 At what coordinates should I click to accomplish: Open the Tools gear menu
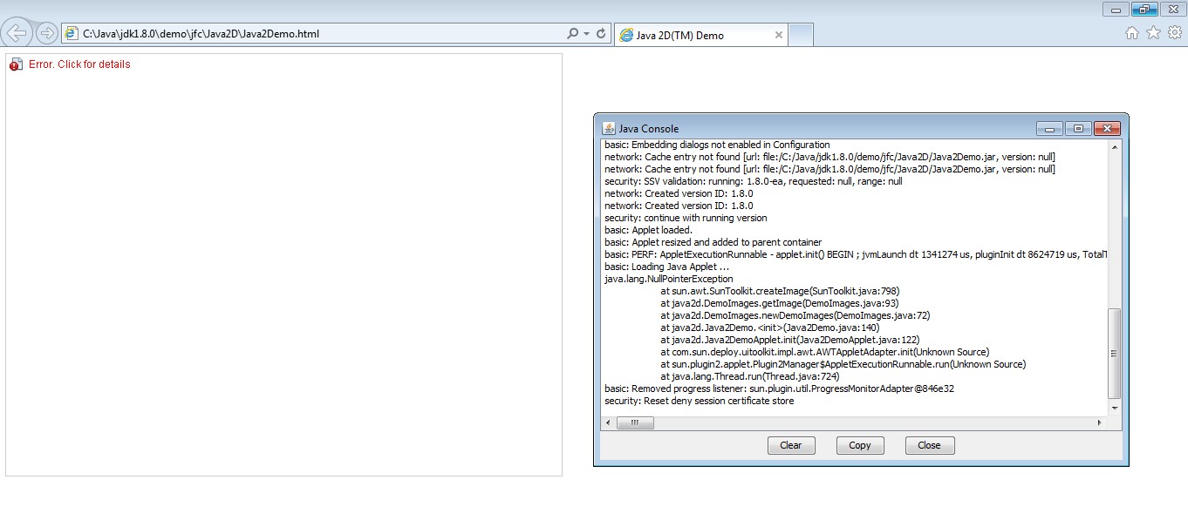(x=1174, y=33)
